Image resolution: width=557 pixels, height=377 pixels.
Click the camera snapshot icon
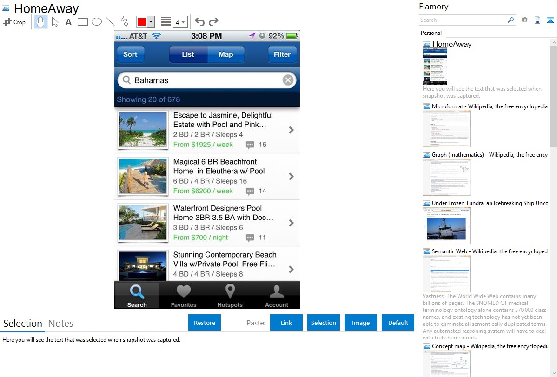(524, 20)
